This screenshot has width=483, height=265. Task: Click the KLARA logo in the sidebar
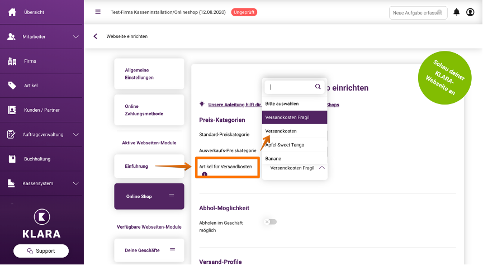[41, 224]
